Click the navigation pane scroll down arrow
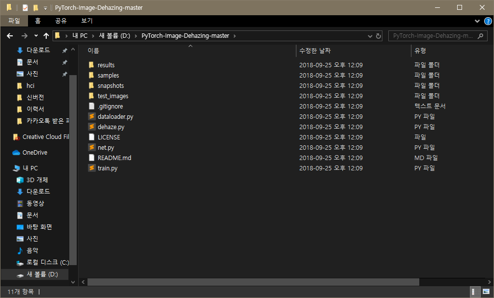This screenshot has height=298, width=494. point(73,282)
